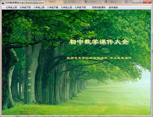Open the 九年级上册 menu

[x=66, y=7]
